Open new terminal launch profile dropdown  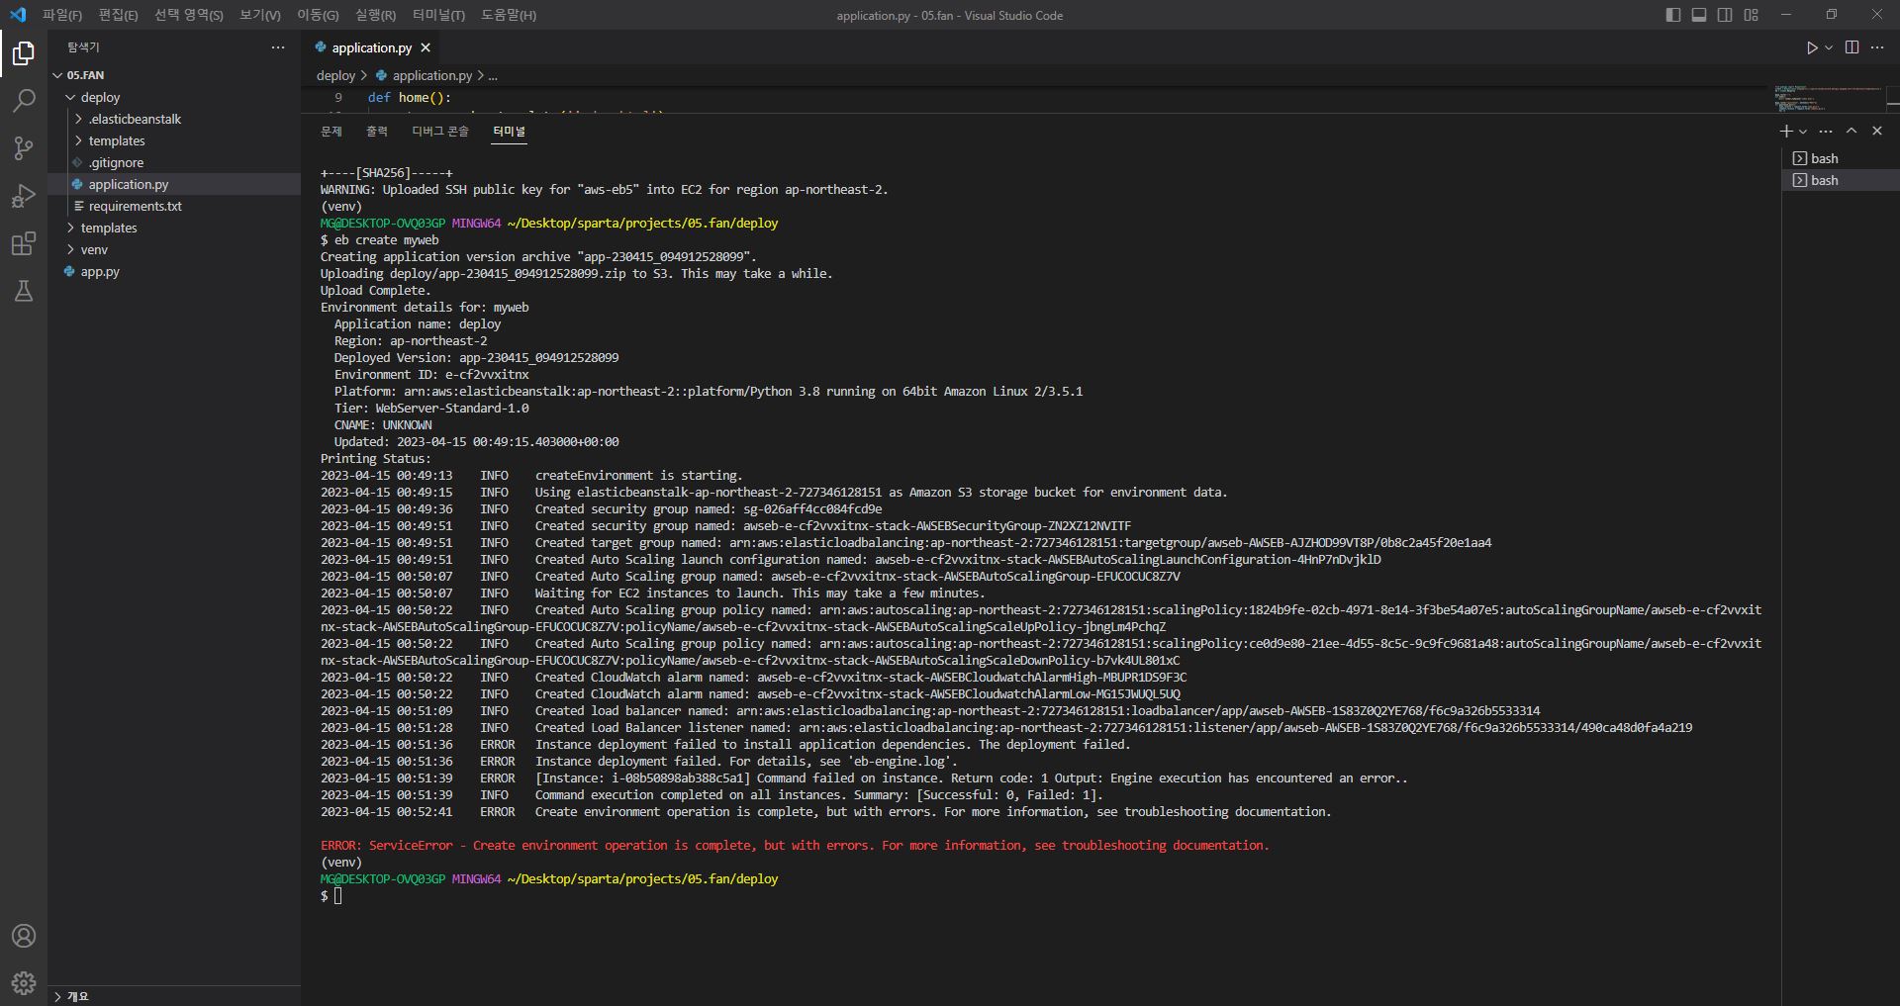1803,131
